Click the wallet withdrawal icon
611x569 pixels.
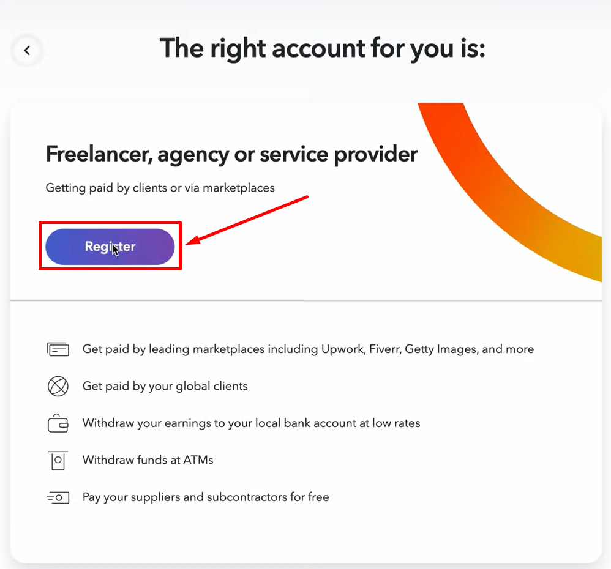58,423
